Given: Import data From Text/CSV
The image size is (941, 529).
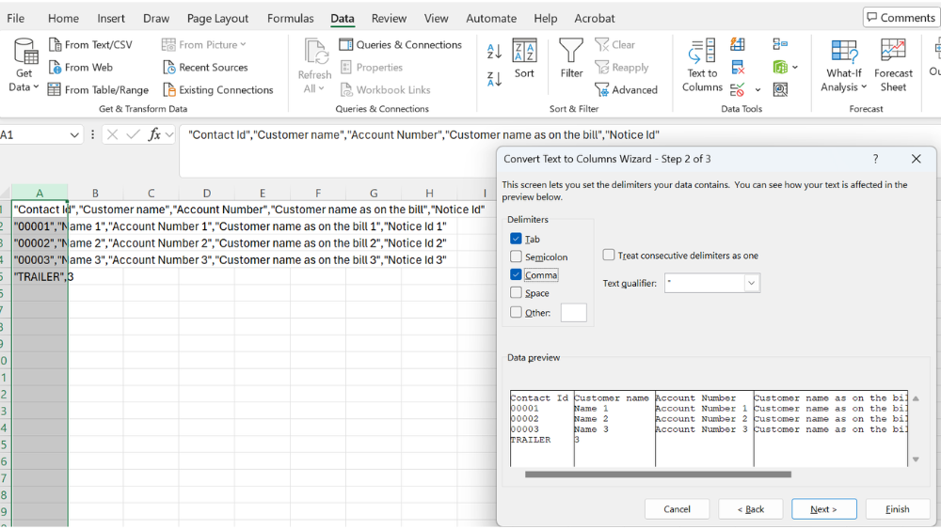Looking at the screenshot, I should coord(90,45).
